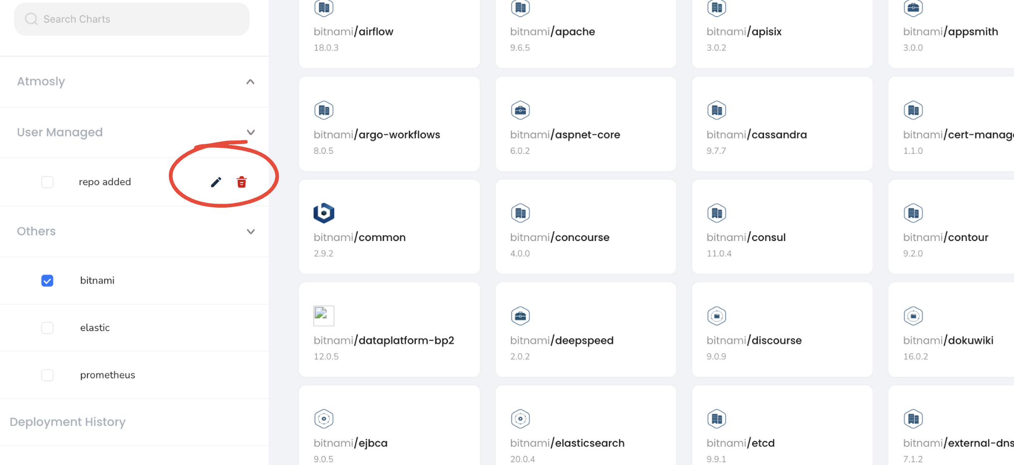Screen dimensions: 1014x465
Task: Click the bitnami/etcd title
Action: (741, 443)
